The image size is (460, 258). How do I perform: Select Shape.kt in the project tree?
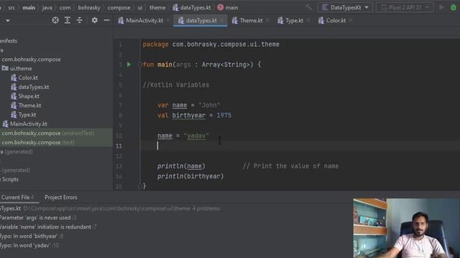point(25,96)
